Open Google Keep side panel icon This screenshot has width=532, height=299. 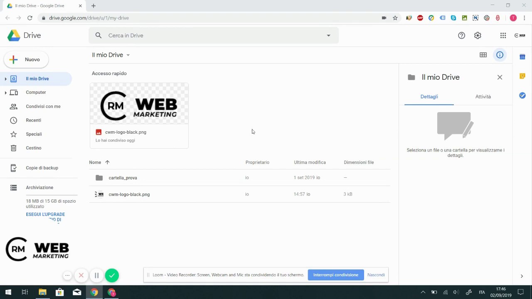[522, 76]
